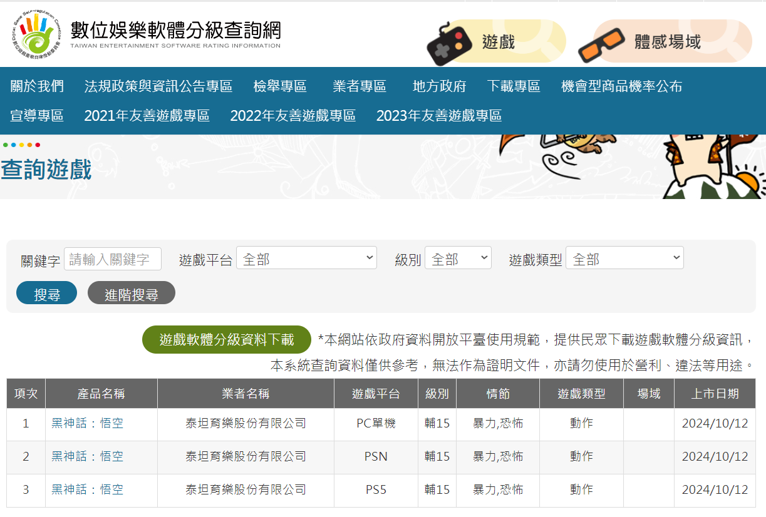Click the 3D glasses icon
Image resolution: width=766 pixels, height=517 pixels.
tap(601, 44)
